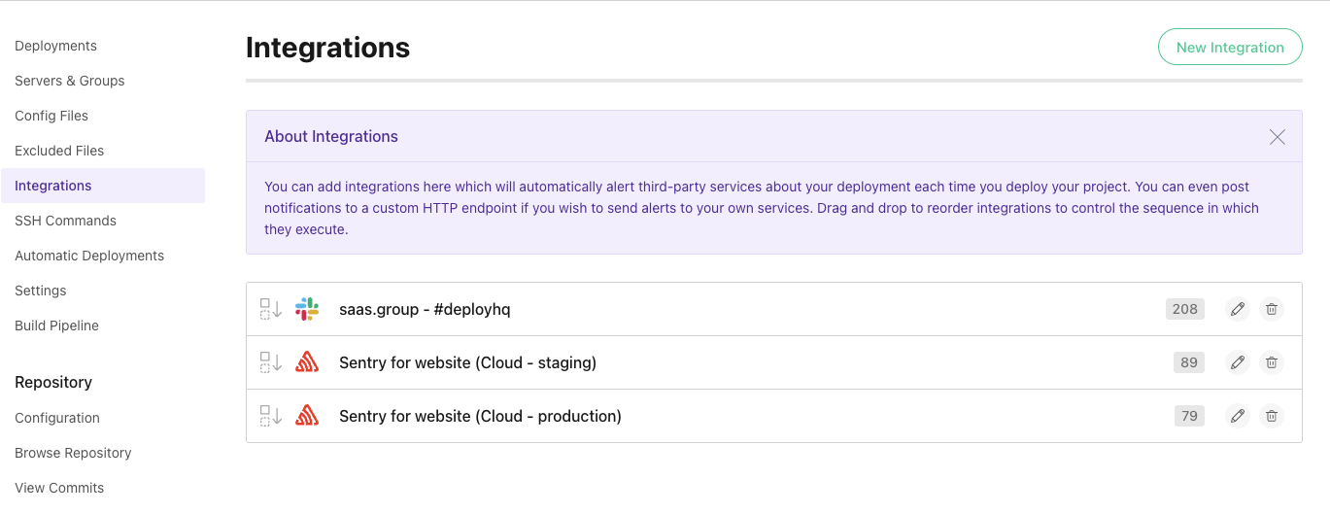Trash the Sentry staging integration
Screen dimensions: 1330x514
1271,362
